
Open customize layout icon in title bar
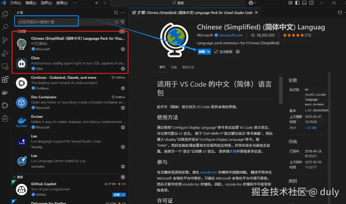point(290,3)
